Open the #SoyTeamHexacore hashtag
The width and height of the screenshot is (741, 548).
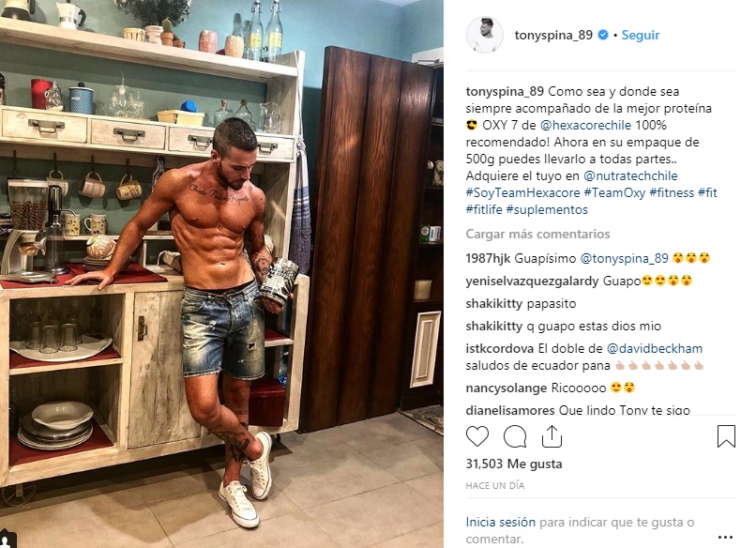tap(522, 193)
